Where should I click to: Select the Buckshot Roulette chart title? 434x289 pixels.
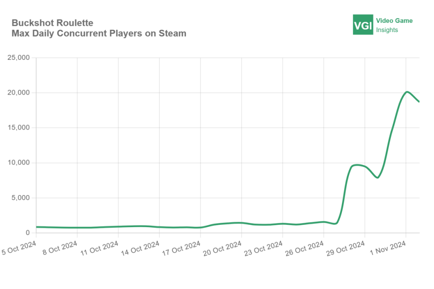tap(52, 22)
